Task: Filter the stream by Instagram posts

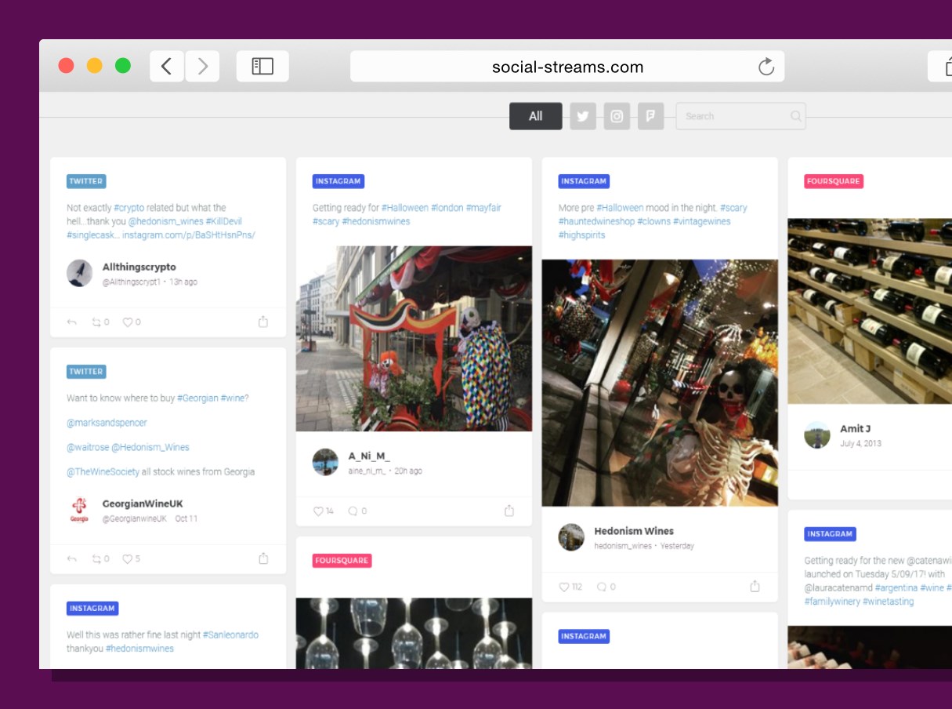Action: pos(617,115)
